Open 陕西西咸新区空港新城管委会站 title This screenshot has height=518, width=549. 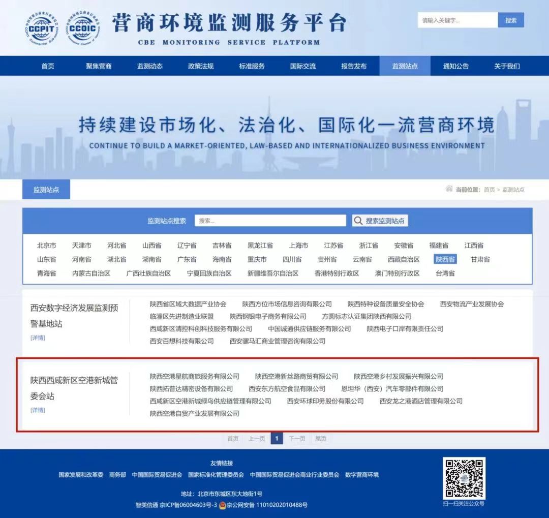click(x=74, y=388)
